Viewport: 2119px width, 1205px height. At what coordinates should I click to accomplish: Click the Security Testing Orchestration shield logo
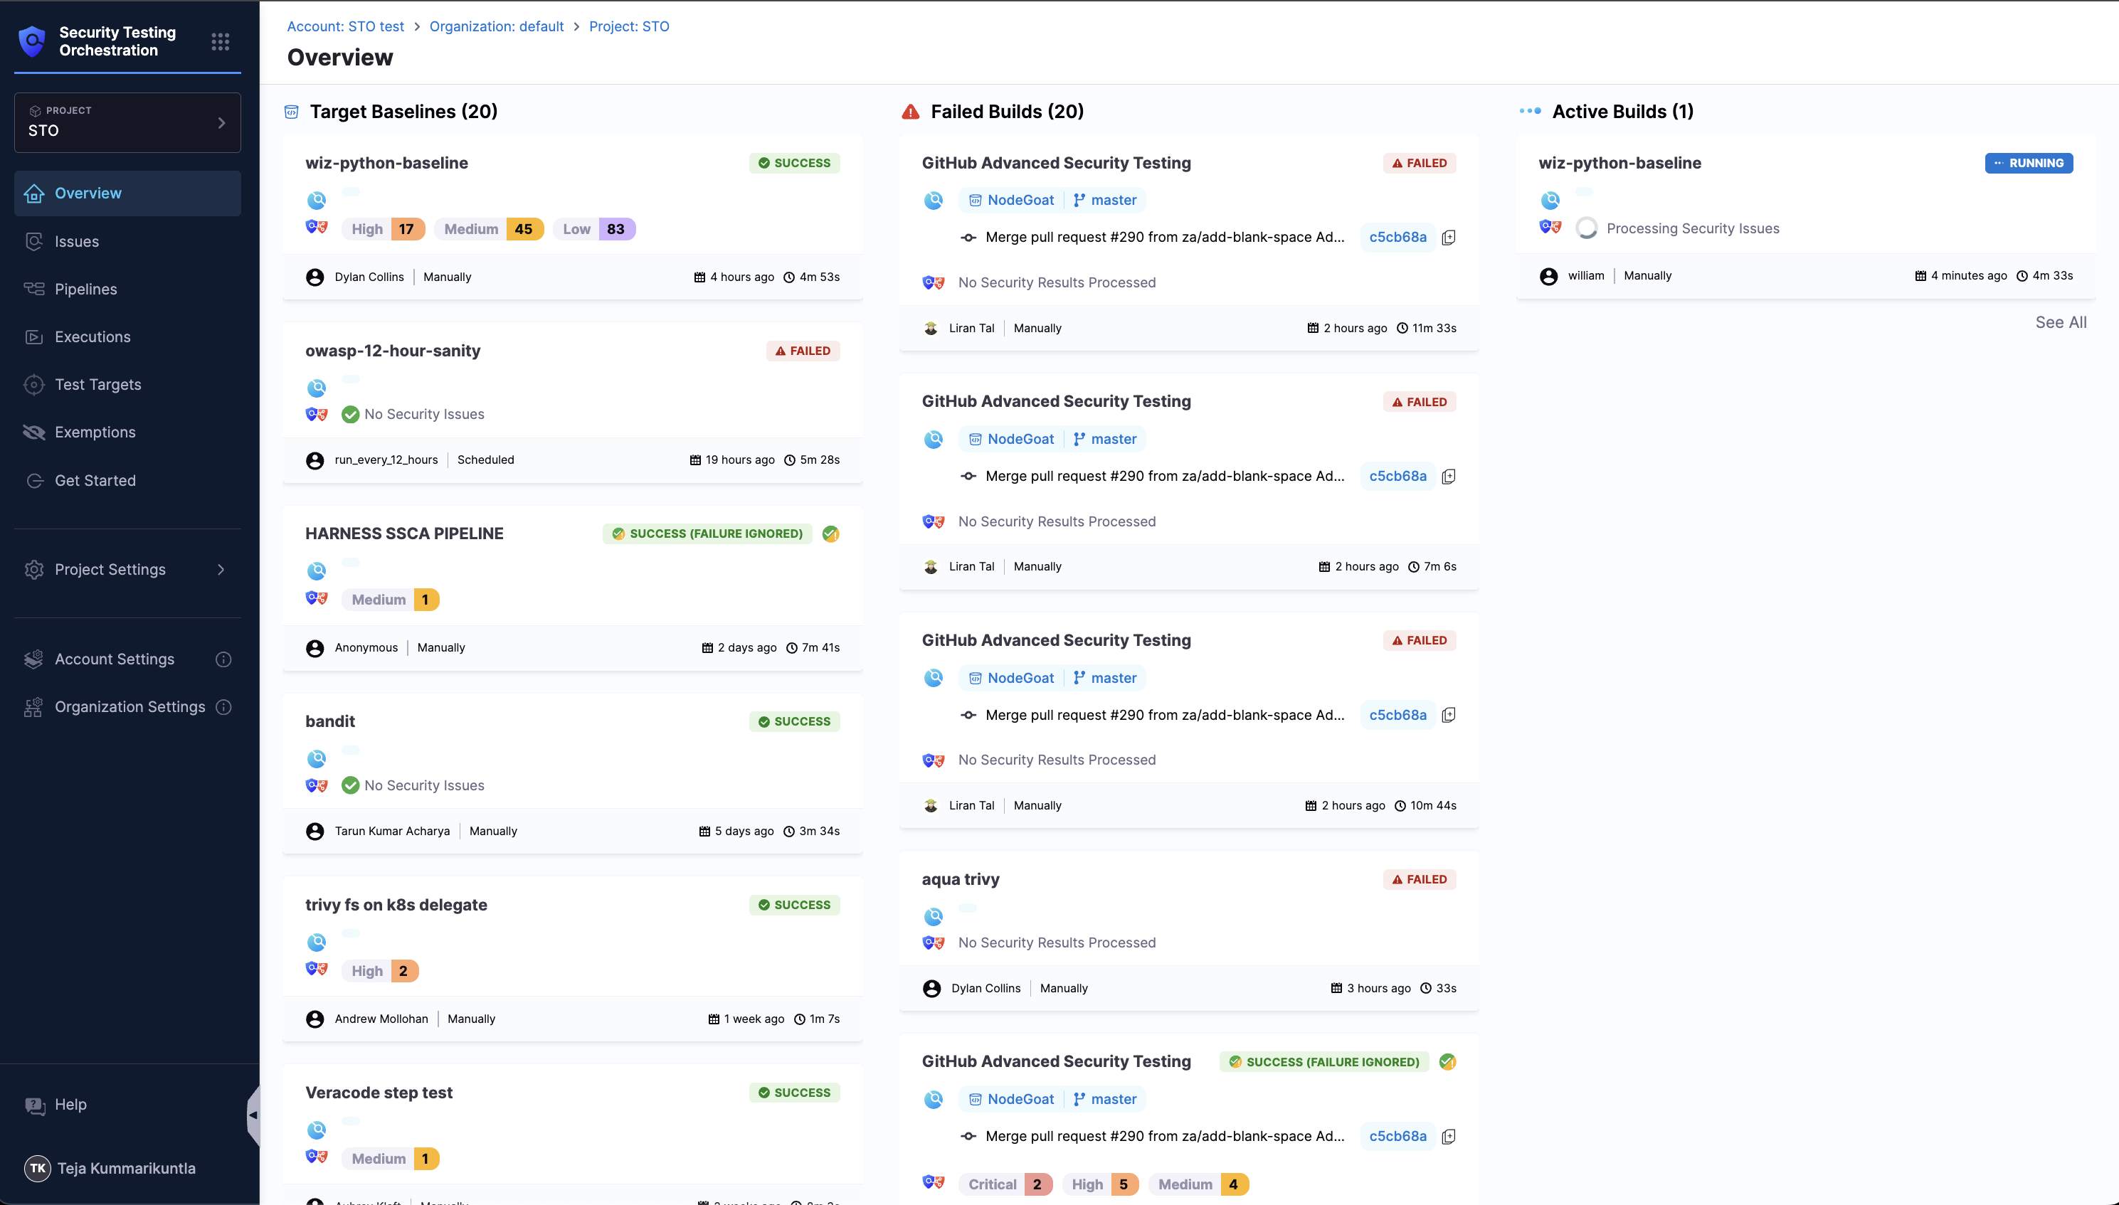coord(31,41)
